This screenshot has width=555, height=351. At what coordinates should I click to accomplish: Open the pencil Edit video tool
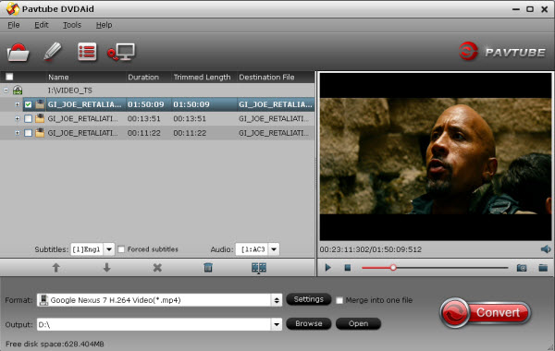(53, 52)
